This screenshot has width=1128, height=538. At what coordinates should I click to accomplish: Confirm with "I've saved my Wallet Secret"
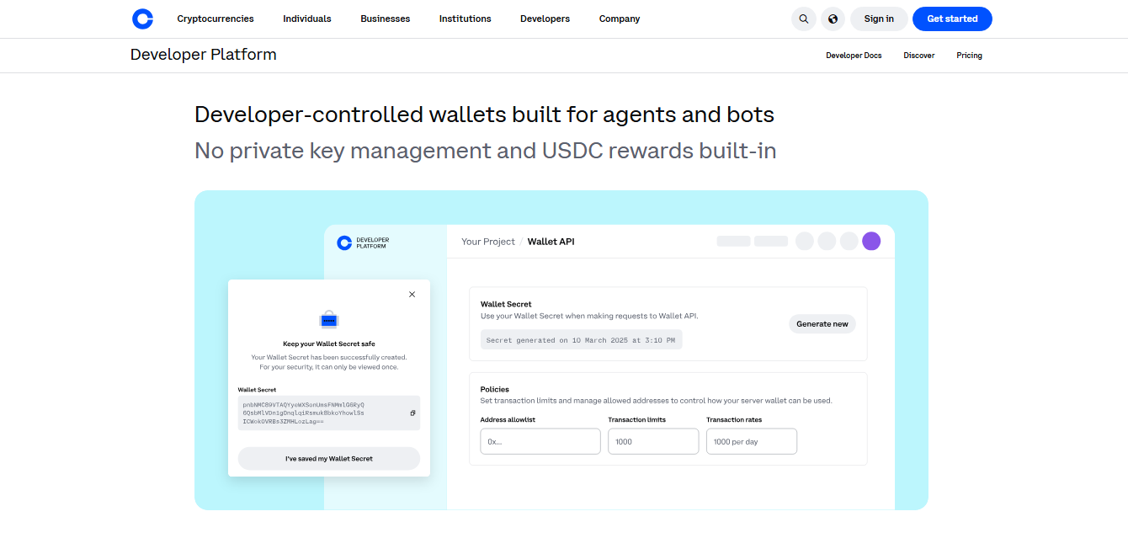(328, 458)
